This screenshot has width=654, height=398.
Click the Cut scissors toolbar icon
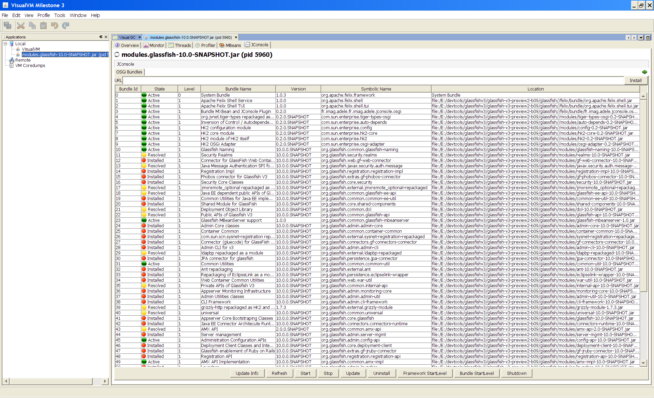click(21, 26)
